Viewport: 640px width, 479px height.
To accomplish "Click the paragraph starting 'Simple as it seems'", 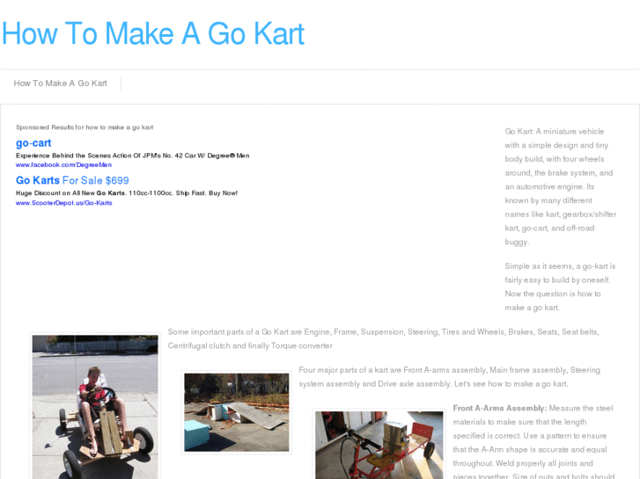I will [560, 287].
